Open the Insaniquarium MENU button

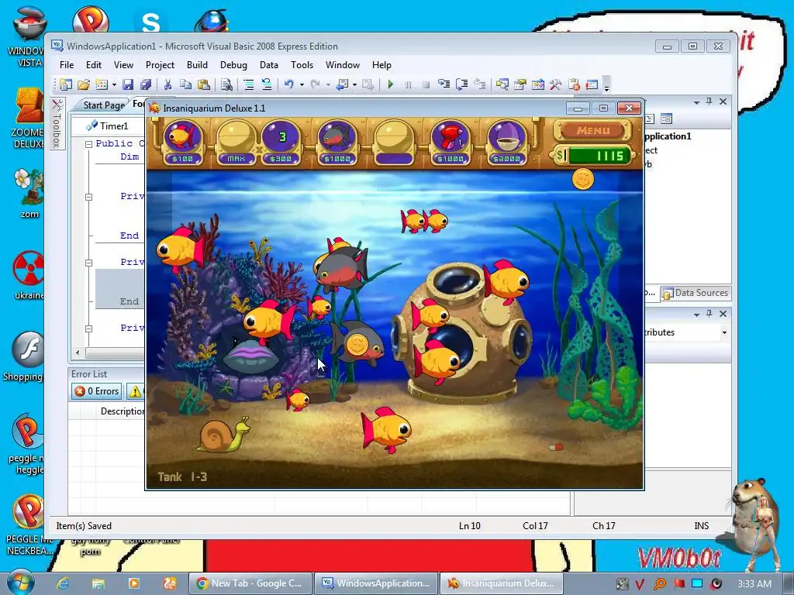click(592, 130)
